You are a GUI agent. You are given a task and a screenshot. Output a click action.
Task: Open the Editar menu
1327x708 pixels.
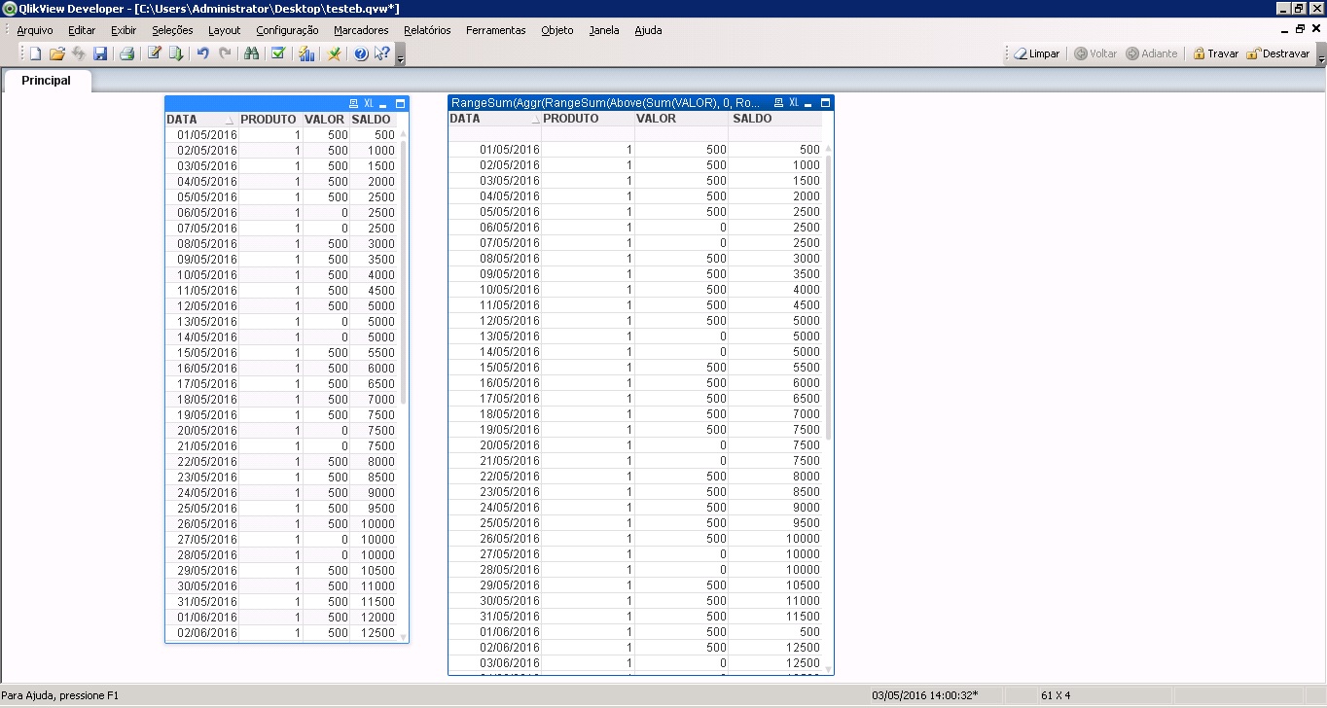(82, 30)
